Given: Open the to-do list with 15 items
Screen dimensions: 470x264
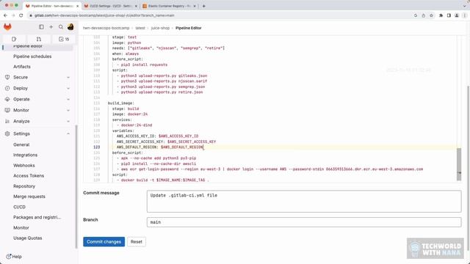Looking at the screenshot, I should [x=64, y=39].
